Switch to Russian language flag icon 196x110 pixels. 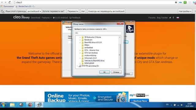[178, 18]
